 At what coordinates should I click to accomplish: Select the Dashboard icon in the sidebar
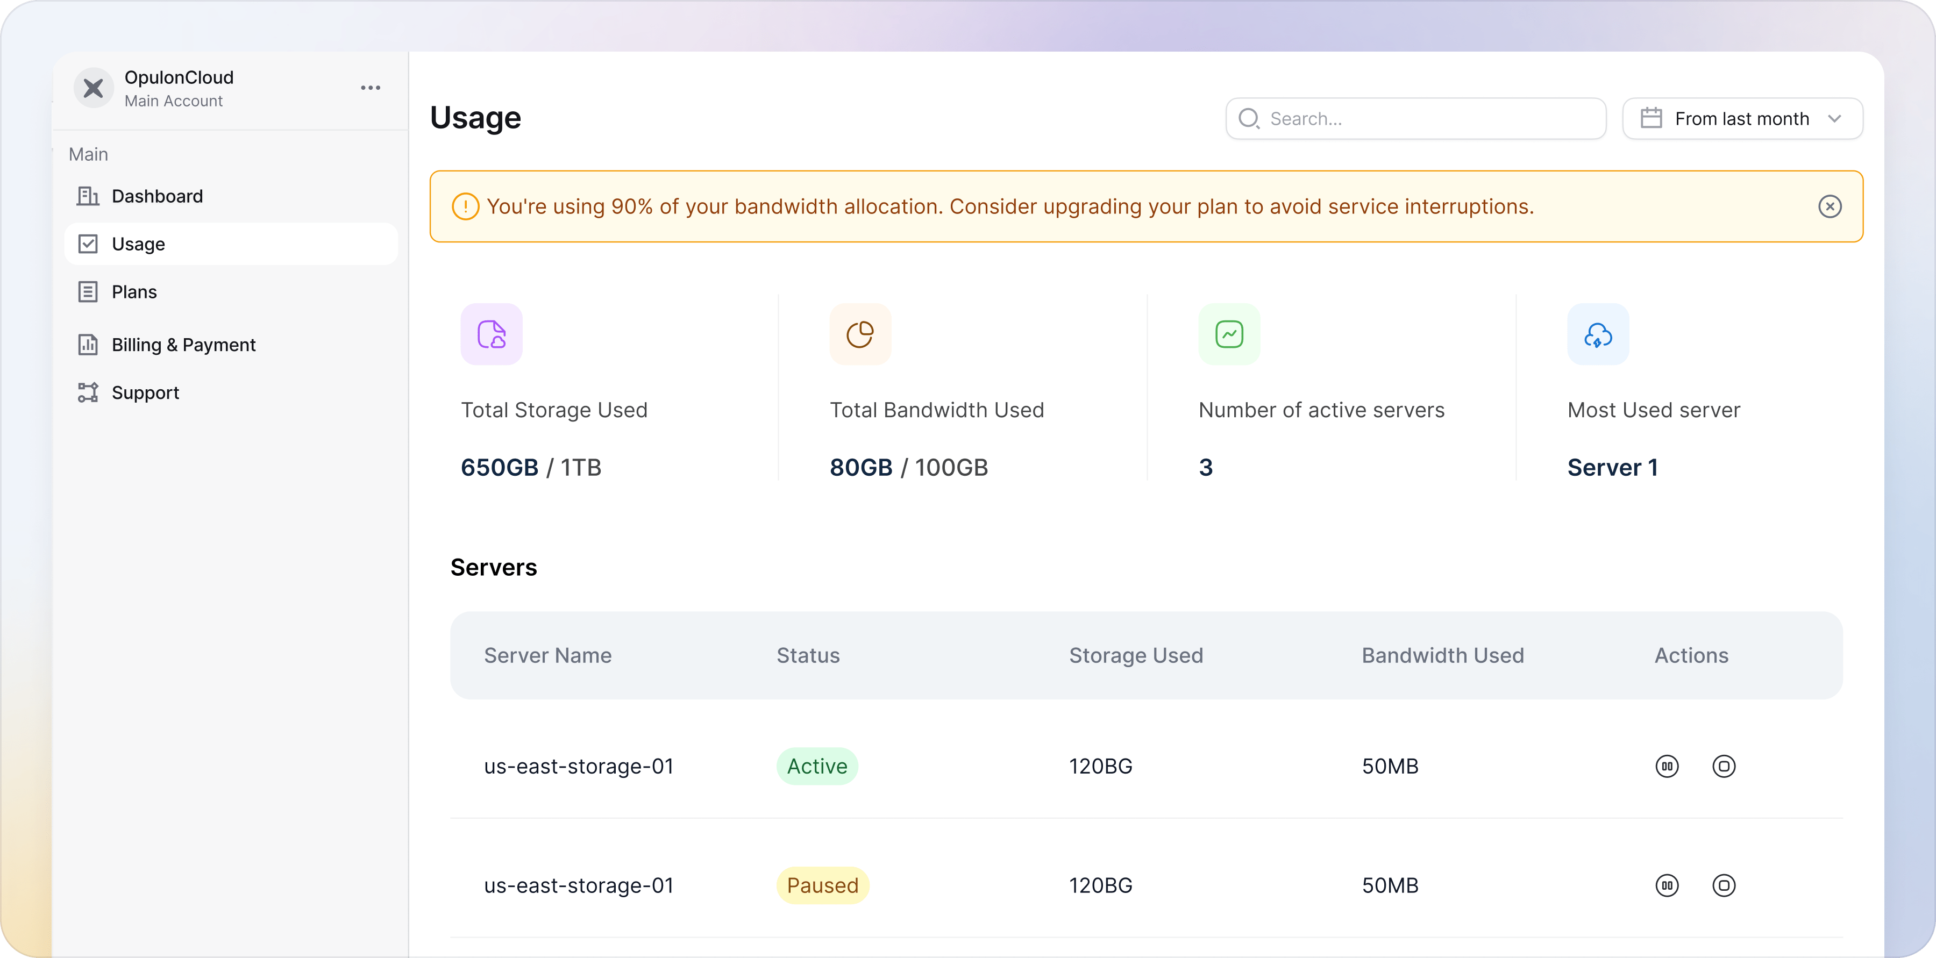click(88, 195)
